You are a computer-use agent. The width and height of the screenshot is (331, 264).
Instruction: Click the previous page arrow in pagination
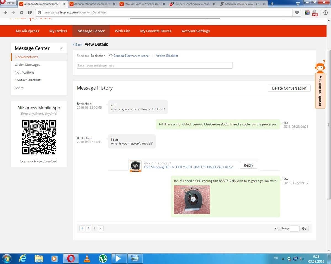click(x=82, y=228)
